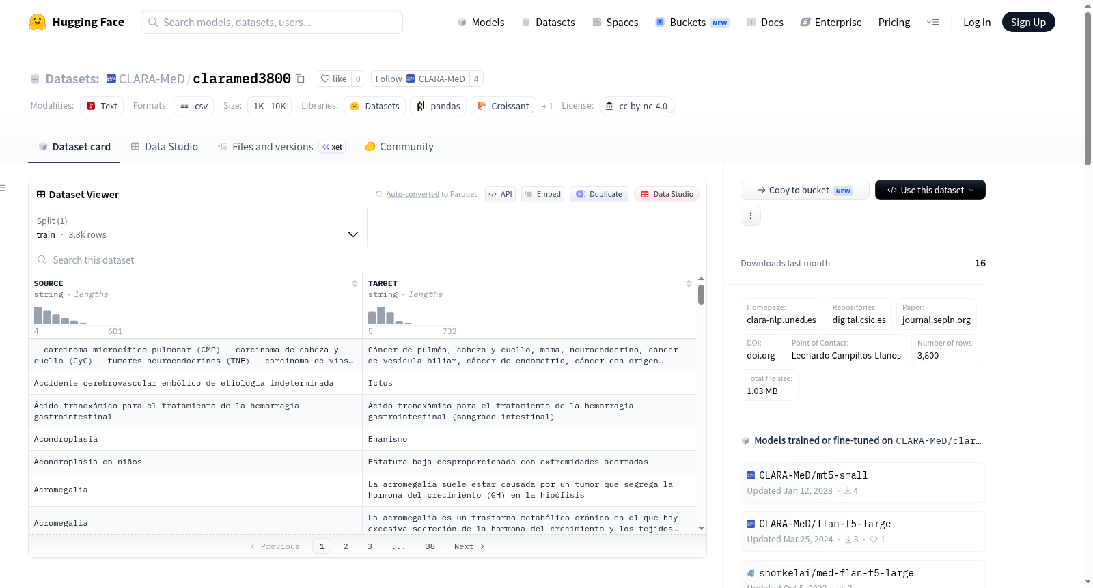Viewport: 1093px width, 588px height.
Task: Copy the dataset name with the copy icon
Action: click(300, 79)
